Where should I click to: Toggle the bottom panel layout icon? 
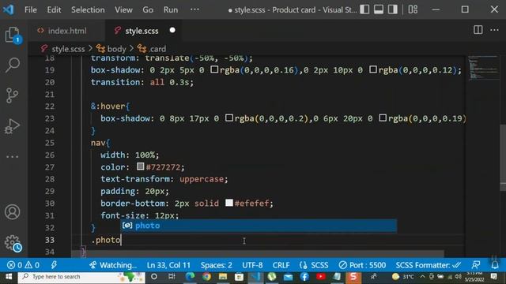379,9
